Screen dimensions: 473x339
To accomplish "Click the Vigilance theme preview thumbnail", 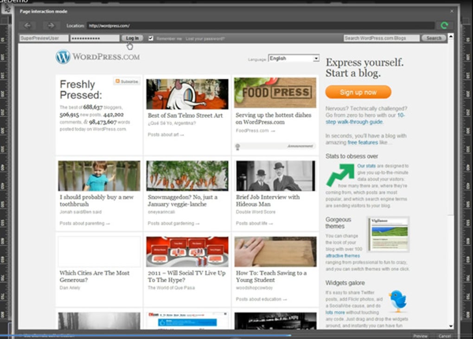I will point(388,234).
